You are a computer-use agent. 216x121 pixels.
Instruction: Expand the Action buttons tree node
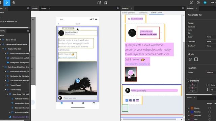click(10, 112)
